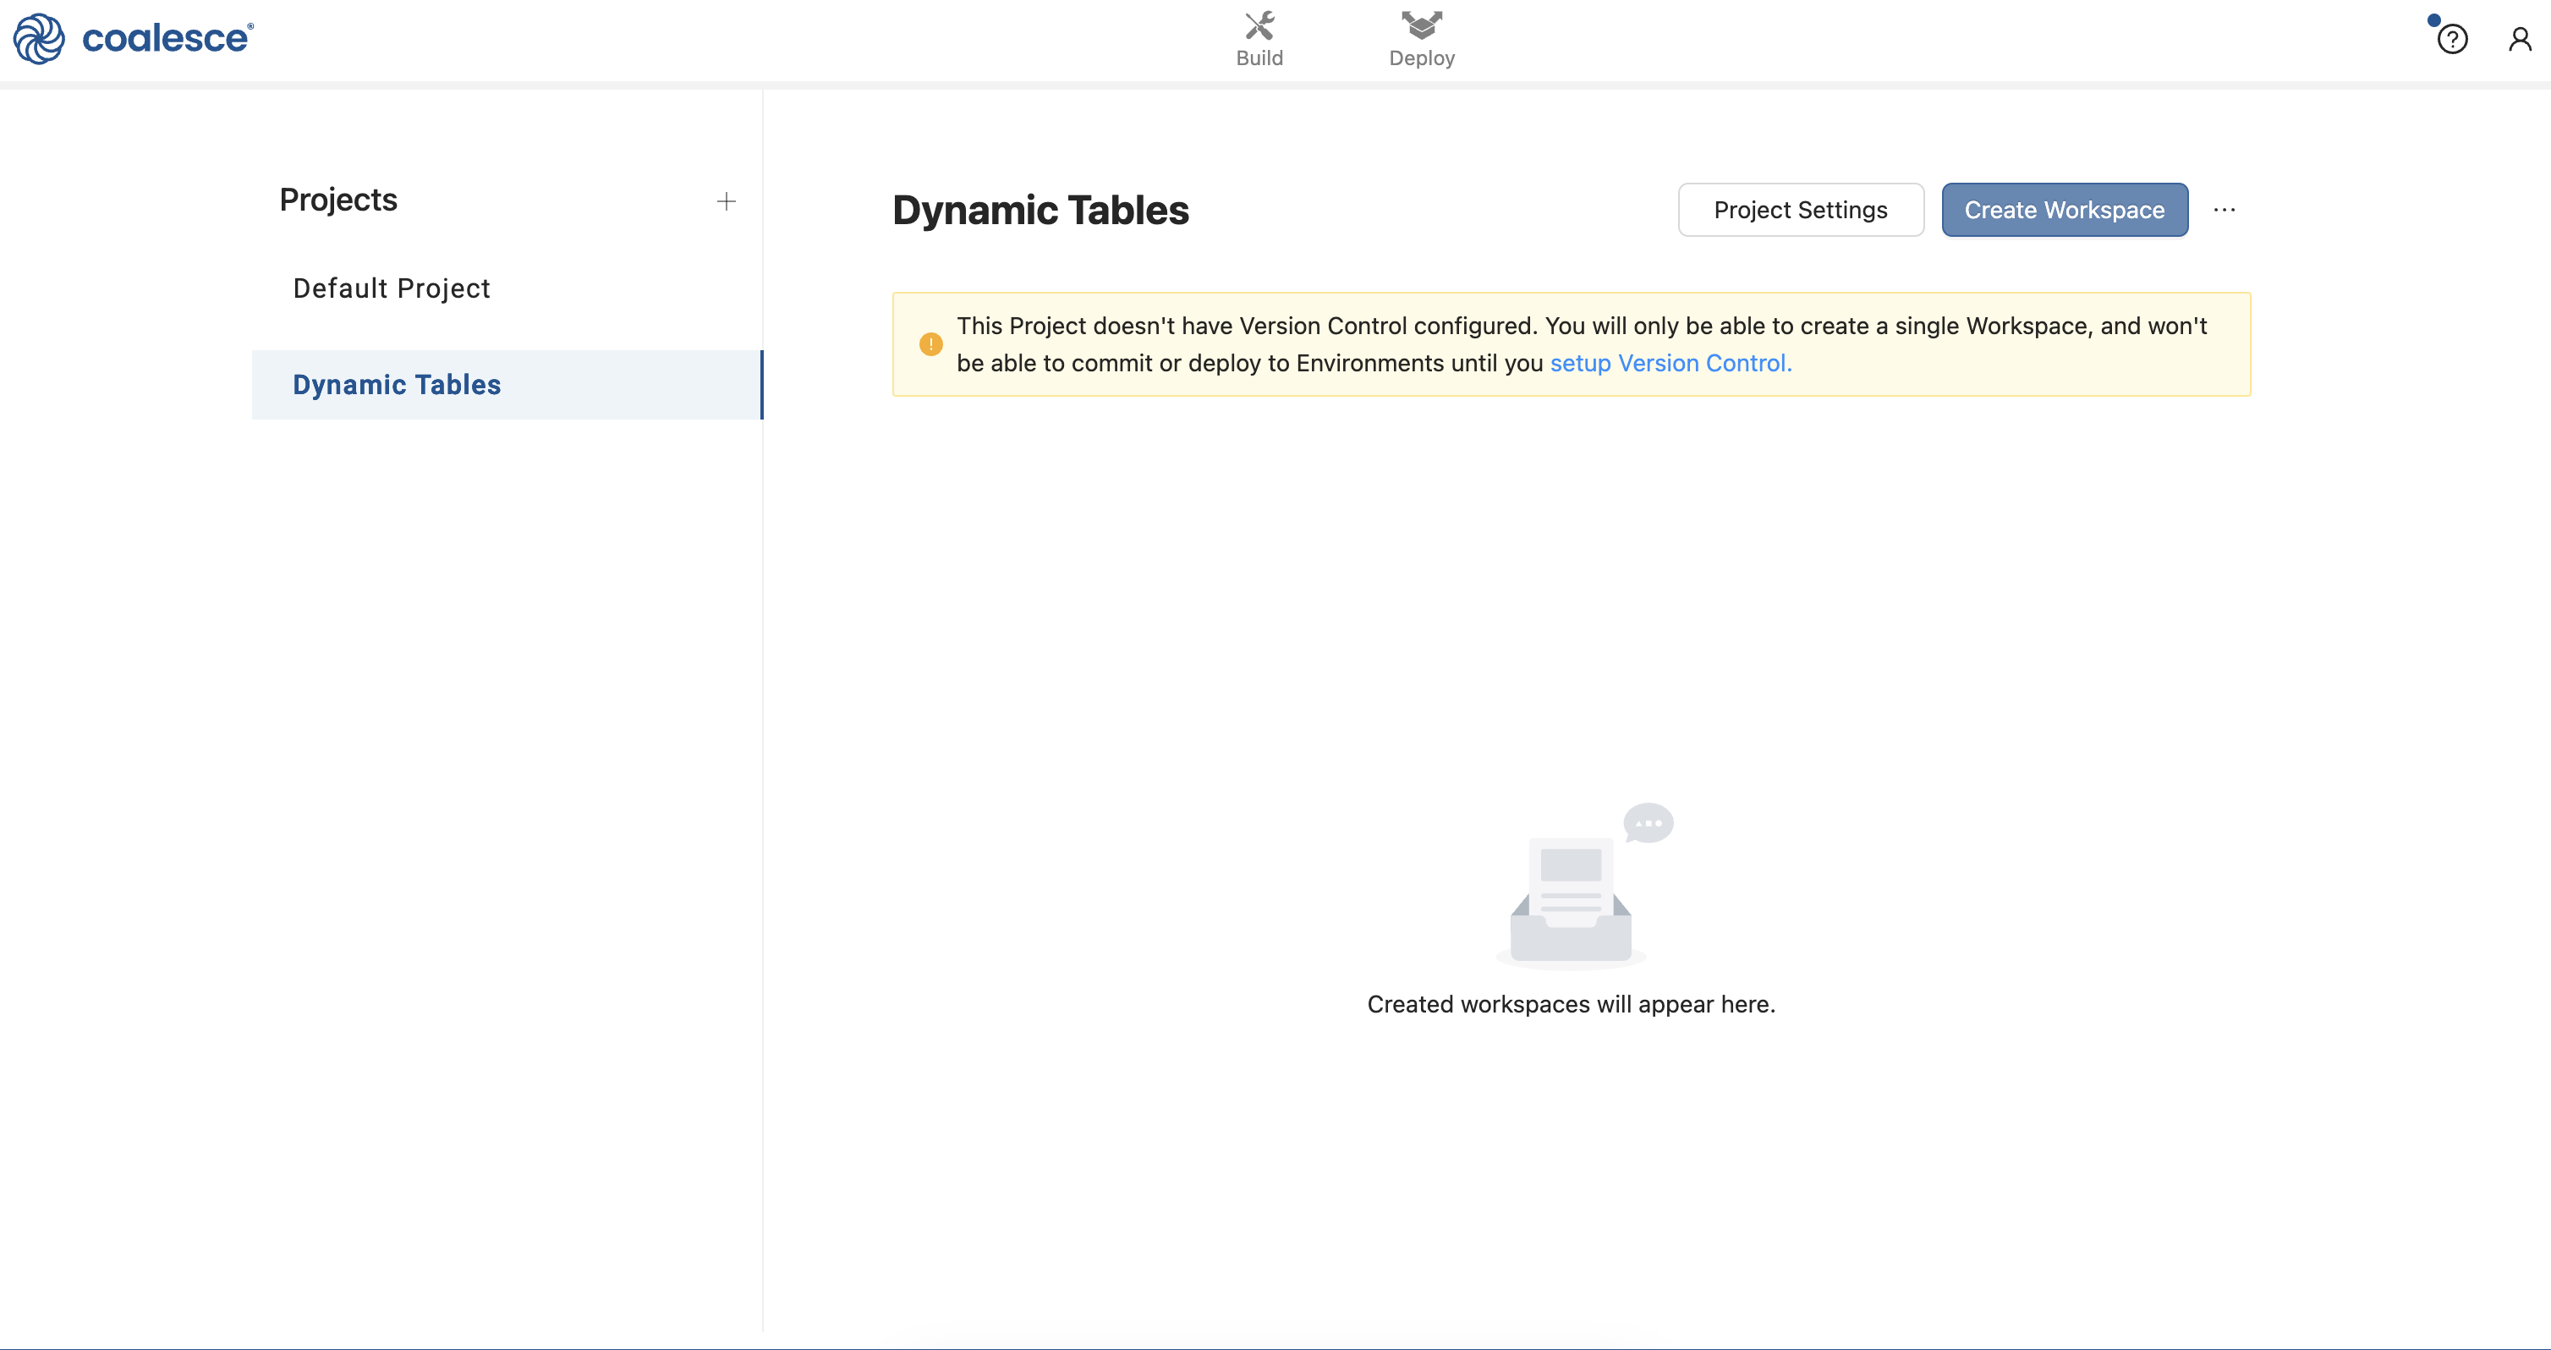Click the Projects sidebar heading
This screenshot has height=1350, width=2551.
pos(337,200)
